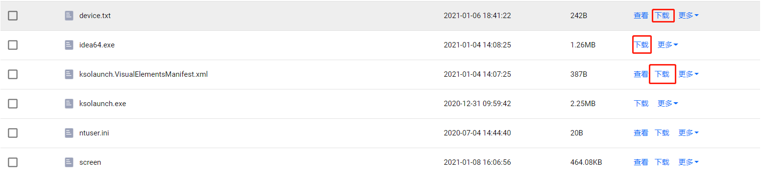Check the box for ksolaunch.exe
The height and width of the screenshot is (177, 764).
(13, 104)
